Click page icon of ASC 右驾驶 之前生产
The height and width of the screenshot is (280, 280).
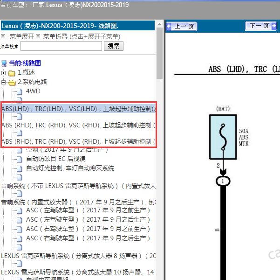19,229
